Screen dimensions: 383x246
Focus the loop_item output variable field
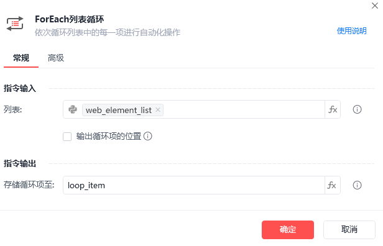tap(194, 185)
